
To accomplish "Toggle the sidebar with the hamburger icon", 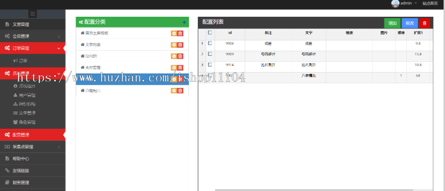I will 33,13.
